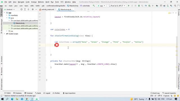Jump to previous highlighted error arrow
Screen dimensions: 180x101
point(173,13)
